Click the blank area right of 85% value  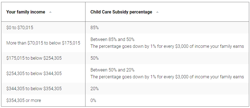point(174,28)
